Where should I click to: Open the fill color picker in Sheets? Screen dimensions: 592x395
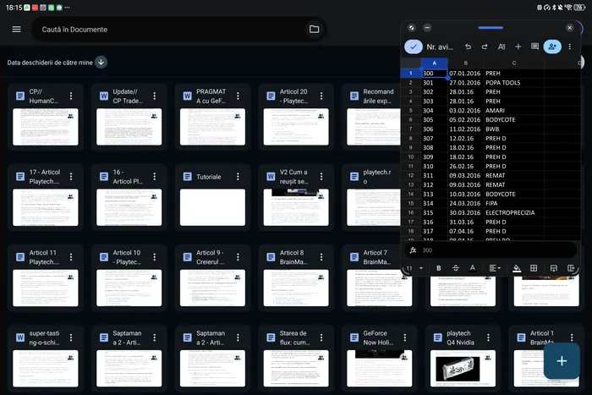pyautogui.click(x=517, y=268)
